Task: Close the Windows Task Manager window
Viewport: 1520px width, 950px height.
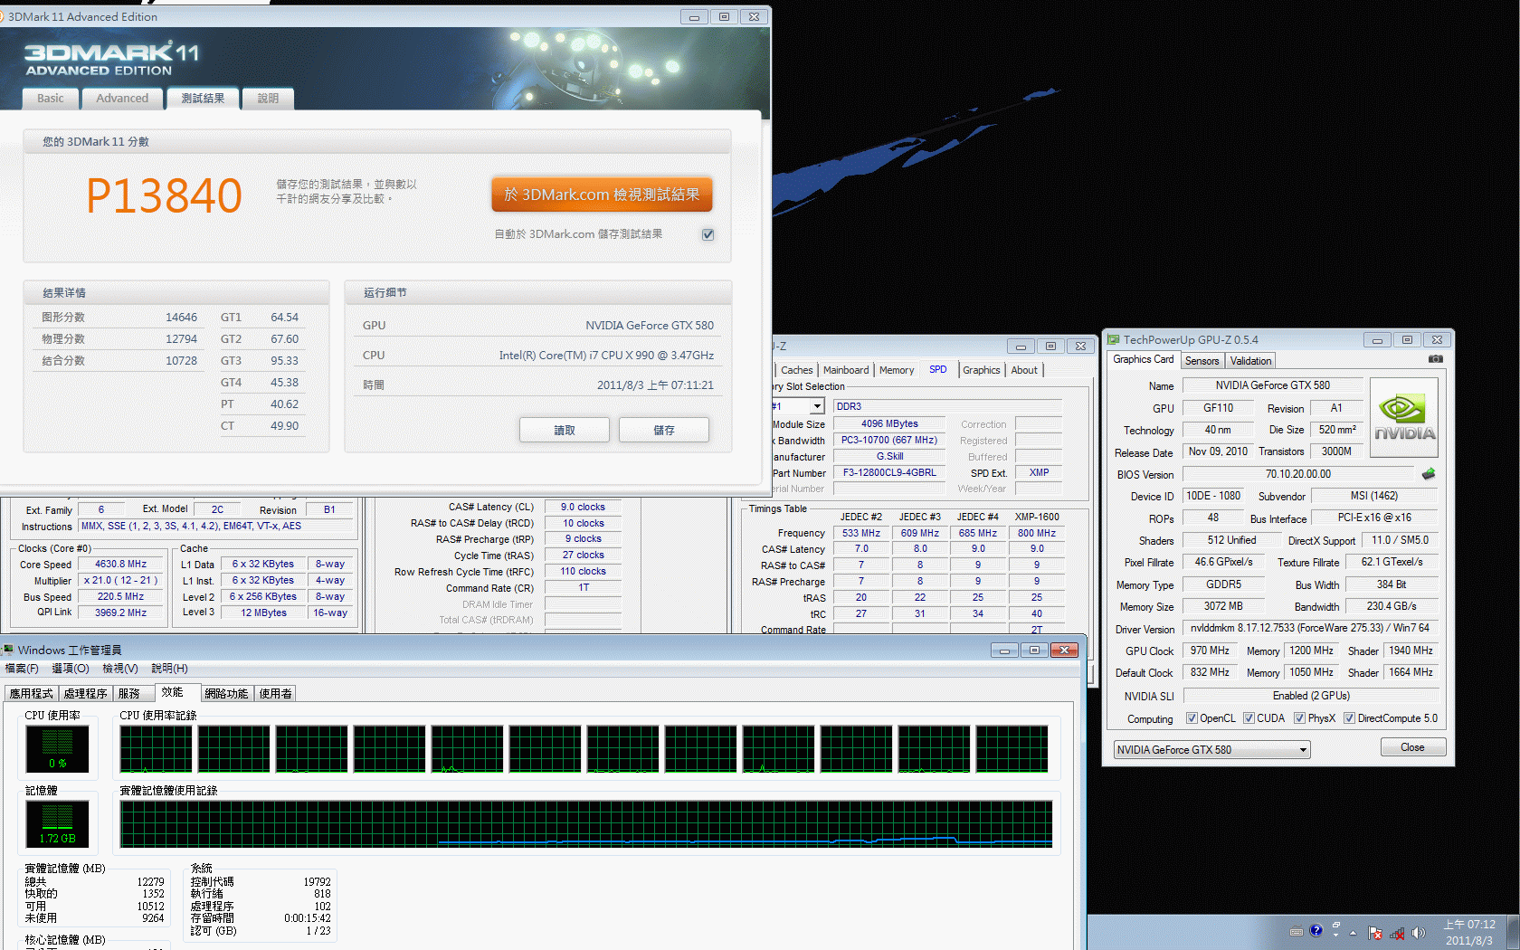Action: [1064, 650]
